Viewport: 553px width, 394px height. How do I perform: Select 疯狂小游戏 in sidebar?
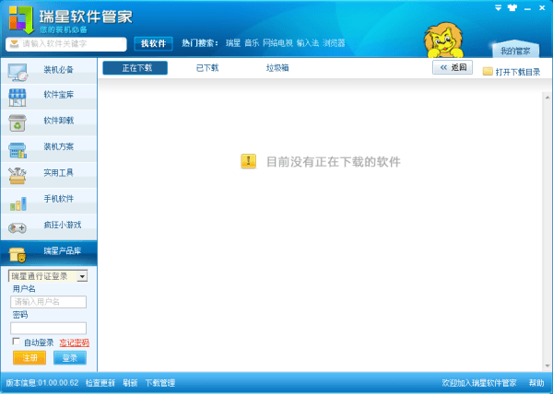coord(49,226)
